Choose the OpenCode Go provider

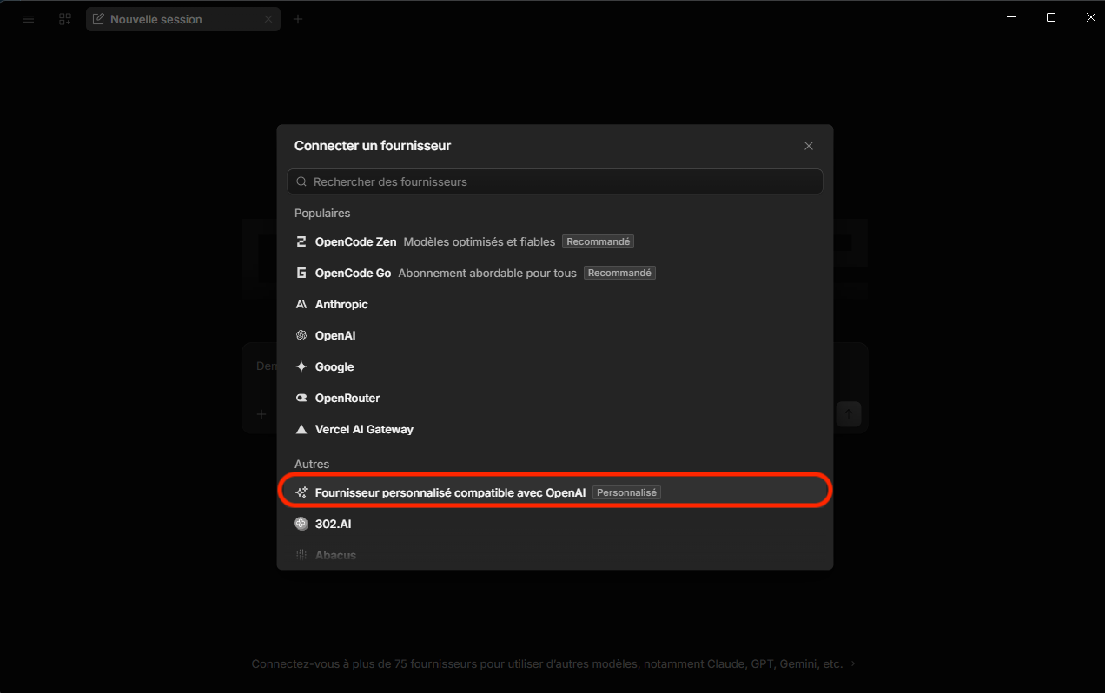tap(554, 273)
